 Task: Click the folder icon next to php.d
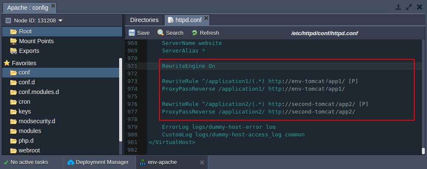point(13,141)
